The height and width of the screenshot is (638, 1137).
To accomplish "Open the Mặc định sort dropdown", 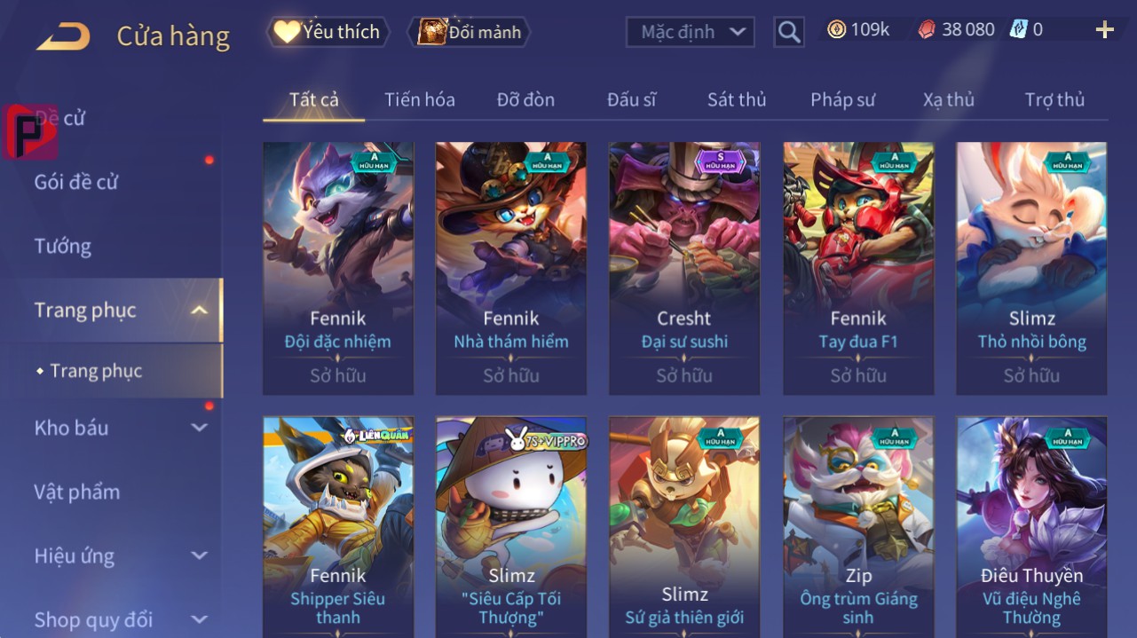I will (691, 32).
